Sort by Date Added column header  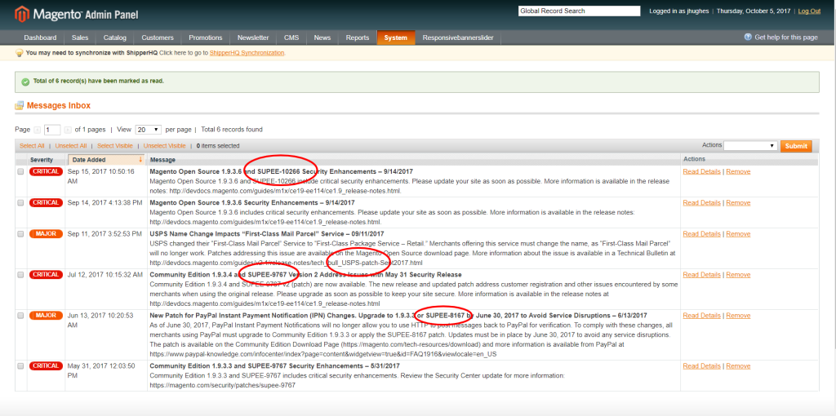point(106,160)
